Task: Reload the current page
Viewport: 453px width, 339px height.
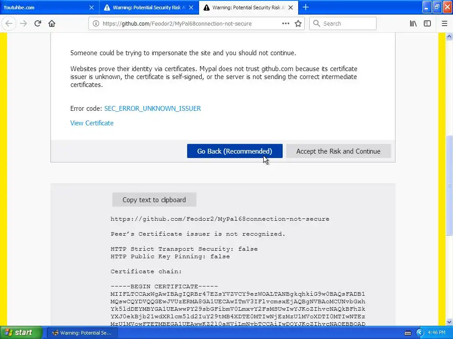Action: pyautogui.click(x=38, y=24)
